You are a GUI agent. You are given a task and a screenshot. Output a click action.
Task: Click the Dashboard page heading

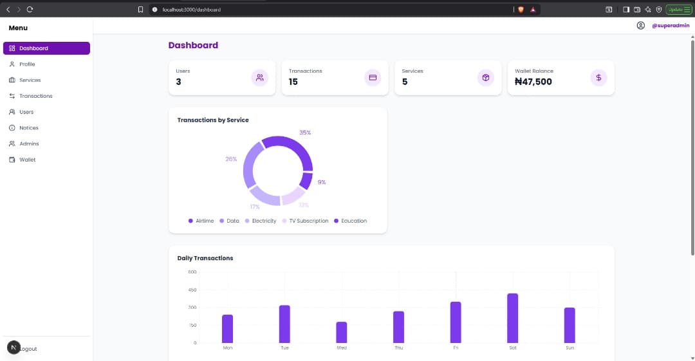[193, 45]
